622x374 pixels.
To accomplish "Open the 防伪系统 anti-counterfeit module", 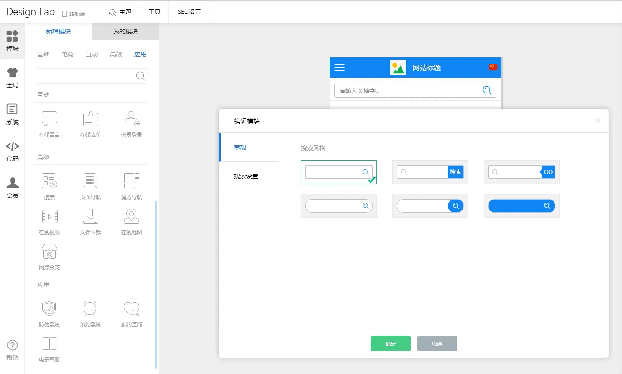I will (x=49, y=309).
